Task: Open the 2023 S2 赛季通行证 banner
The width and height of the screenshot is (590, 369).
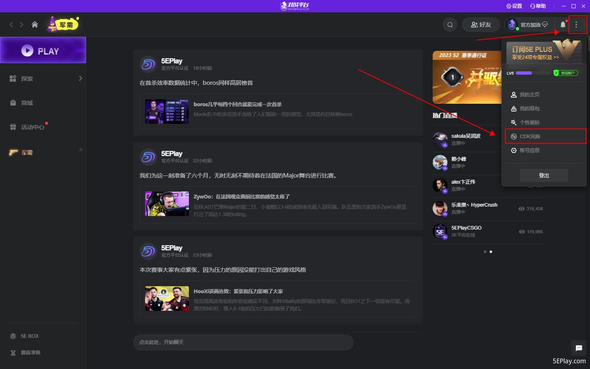Action: point(467,77)
